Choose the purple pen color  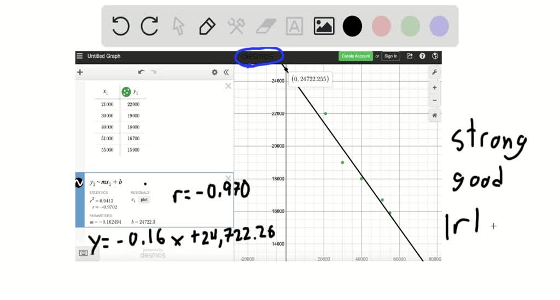(439, 26)
